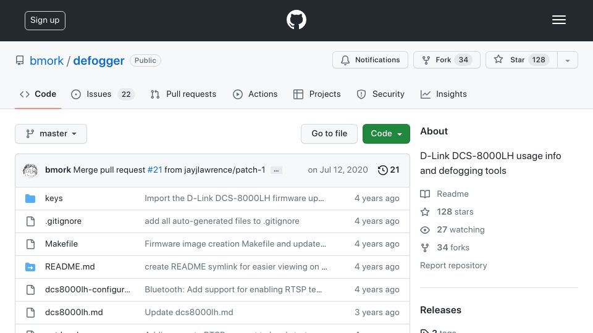Click the Sign up button
The height and width of the screenshot is (333, 593).
coord(45,20)
